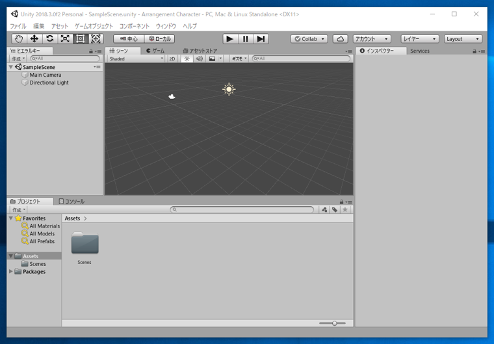Select the シーン tab
Screen dimensions: 494x344
(x=123, y=51)
